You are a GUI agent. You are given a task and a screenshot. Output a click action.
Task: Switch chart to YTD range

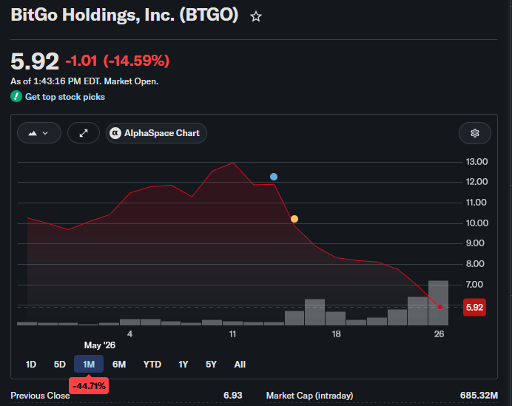click(152, 365)
